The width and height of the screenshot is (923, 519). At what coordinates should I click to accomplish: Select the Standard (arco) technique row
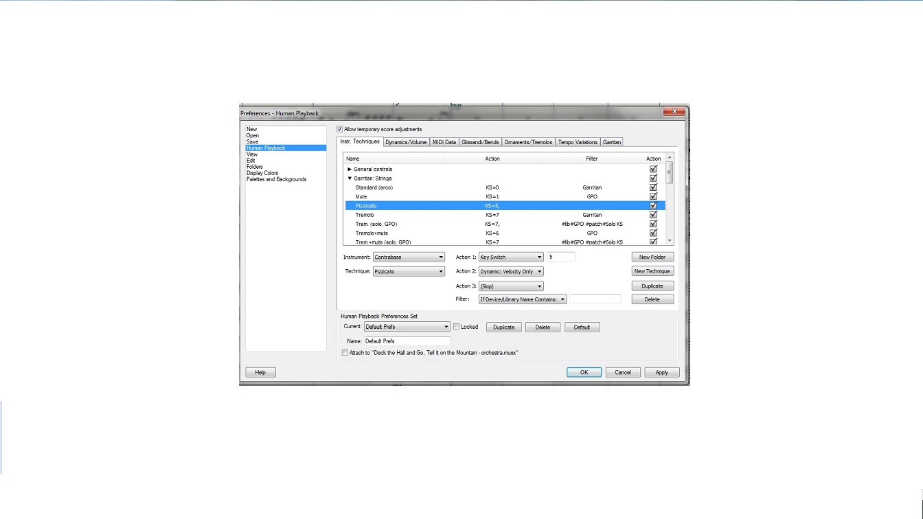504,187
